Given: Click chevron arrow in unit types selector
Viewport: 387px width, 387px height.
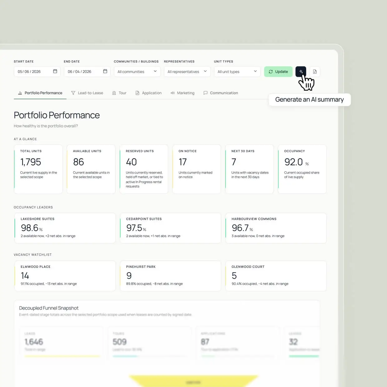Looking at the screenshot, I should point(255,71).
